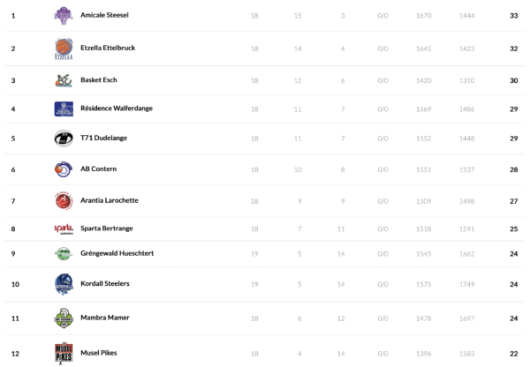Screen dimensions: 530x367
Task: Click the Basket Esch team logo
Action: 64,79
